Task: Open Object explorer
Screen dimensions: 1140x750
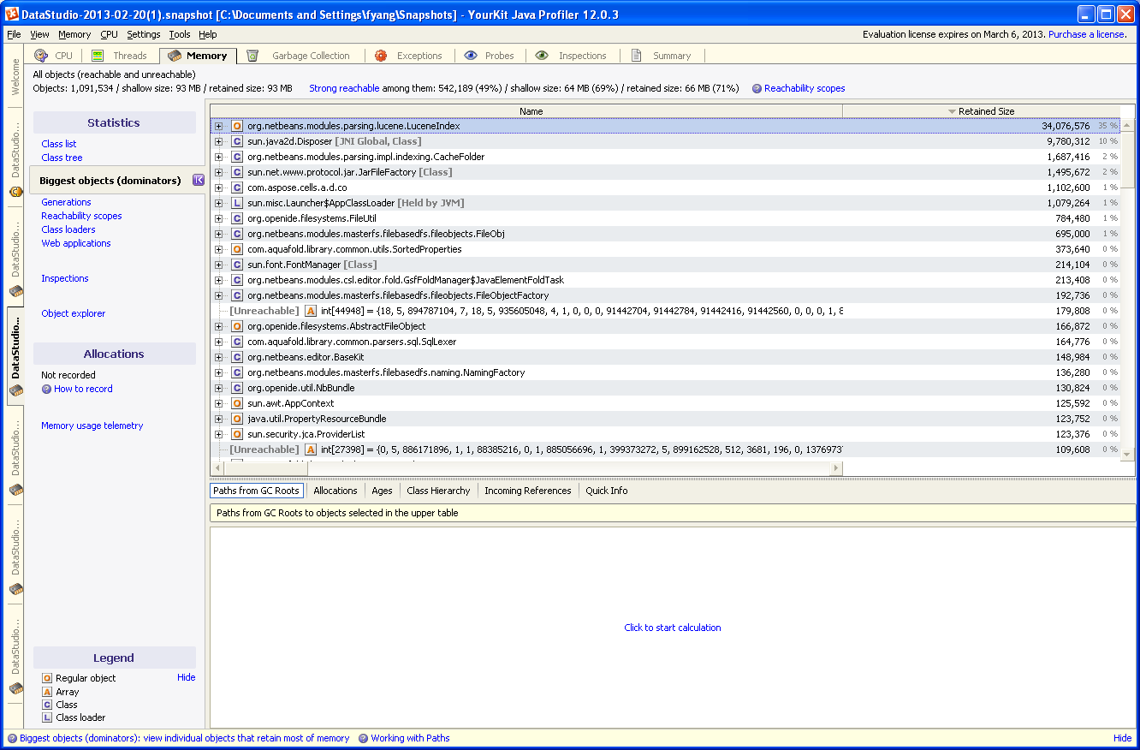Action: pyautogui.click(x=74, y=313)
